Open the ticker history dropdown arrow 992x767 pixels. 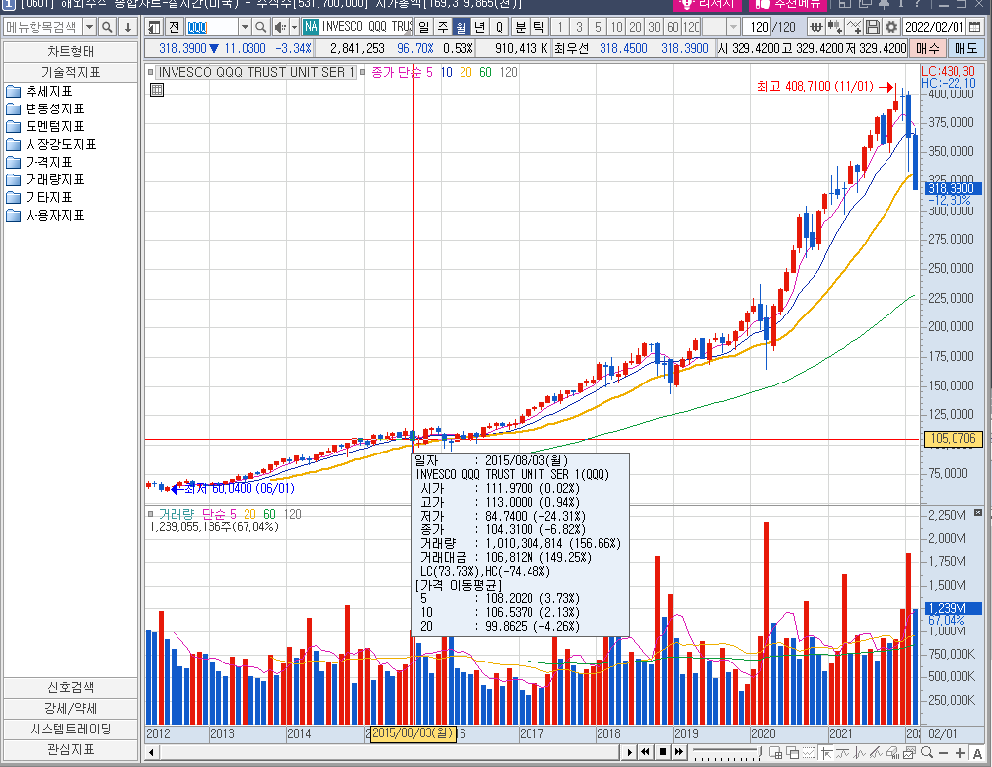coord(245,28)
